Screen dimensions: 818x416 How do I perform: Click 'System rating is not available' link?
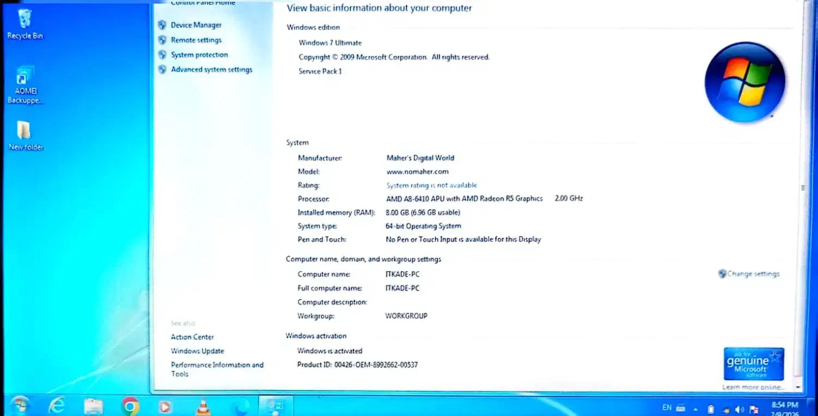[x=431, y=186]
